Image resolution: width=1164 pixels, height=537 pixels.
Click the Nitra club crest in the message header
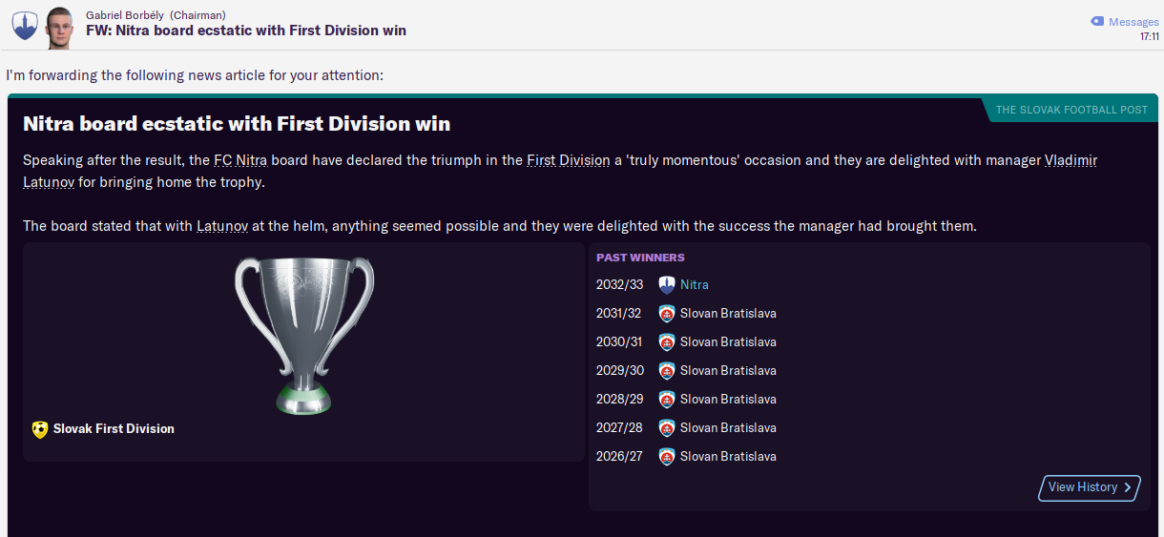point(24,26)
